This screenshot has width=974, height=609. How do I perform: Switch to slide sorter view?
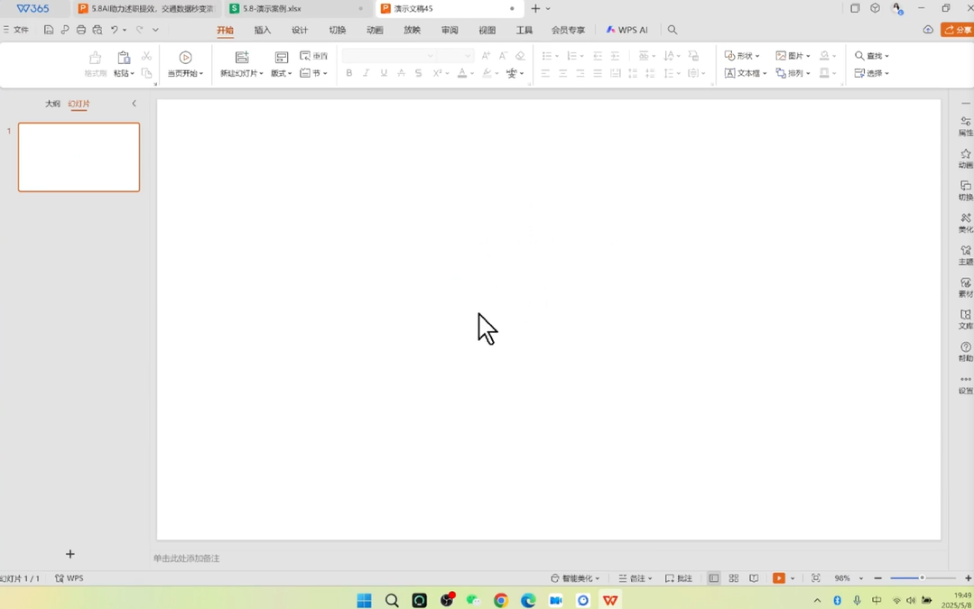pyautogui.click(x=734, y=578)
